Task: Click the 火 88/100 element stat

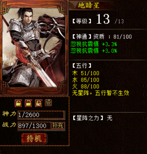Action: tap(86, 86)
